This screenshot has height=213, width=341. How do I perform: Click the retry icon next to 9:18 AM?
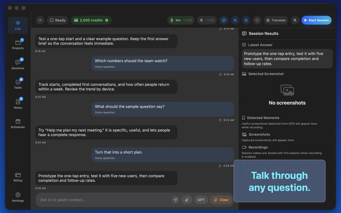click(220, 74)
